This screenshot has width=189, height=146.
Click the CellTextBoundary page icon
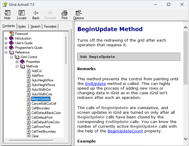pos(29,131)
